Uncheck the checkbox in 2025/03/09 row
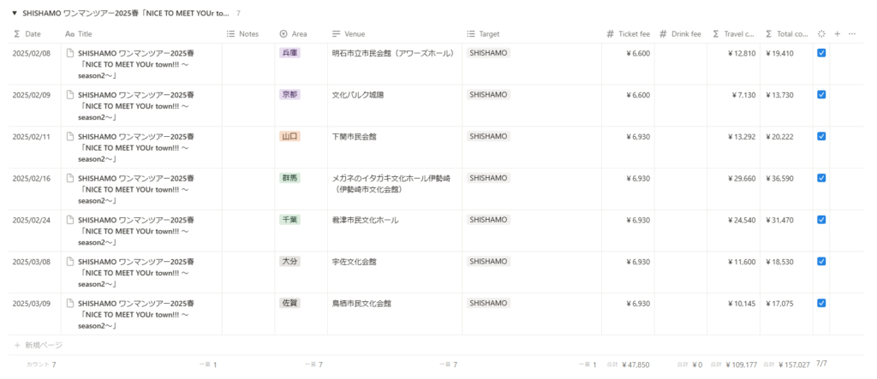Viewport: 877px width, 379px height. click(x=821, y=303)
